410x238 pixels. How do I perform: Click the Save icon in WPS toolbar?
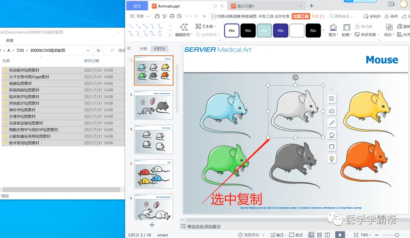click(x=157, y=16)
